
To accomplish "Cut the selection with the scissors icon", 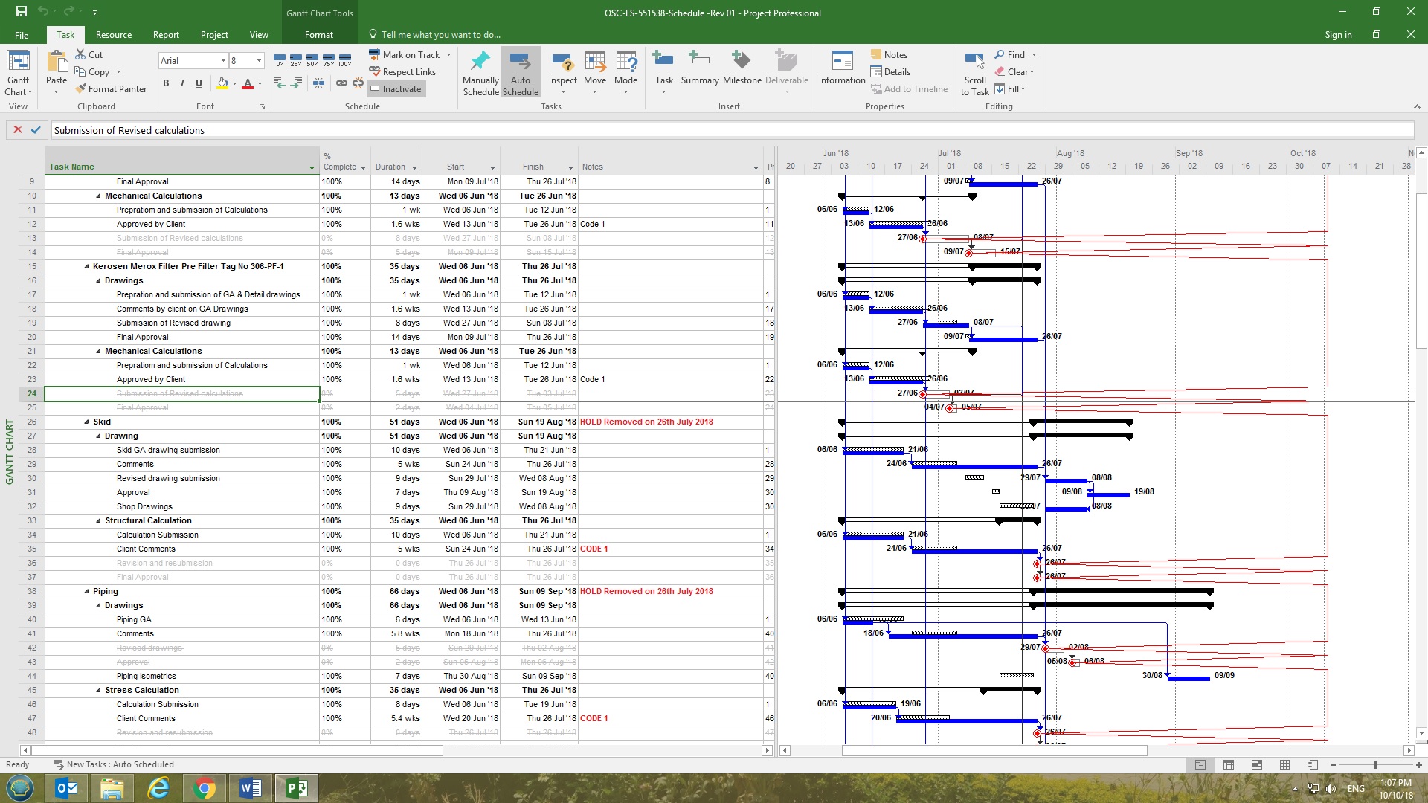I will pos(89,54).
